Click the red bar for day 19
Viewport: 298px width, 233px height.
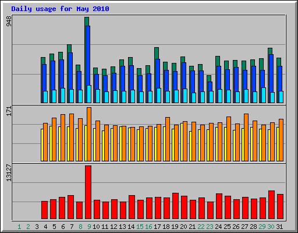point(175,206)
